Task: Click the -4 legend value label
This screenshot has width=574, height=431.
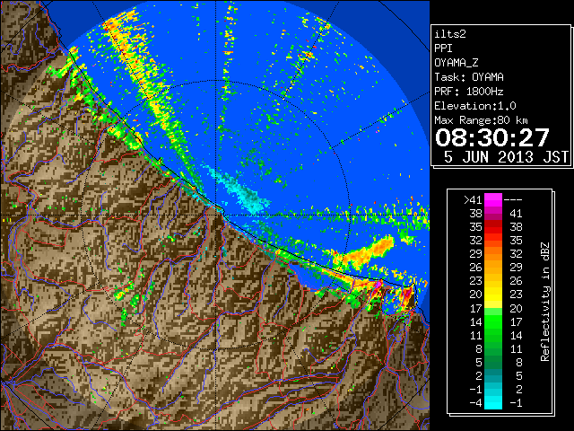Action: pyautogui.click(x=475, y=402)
